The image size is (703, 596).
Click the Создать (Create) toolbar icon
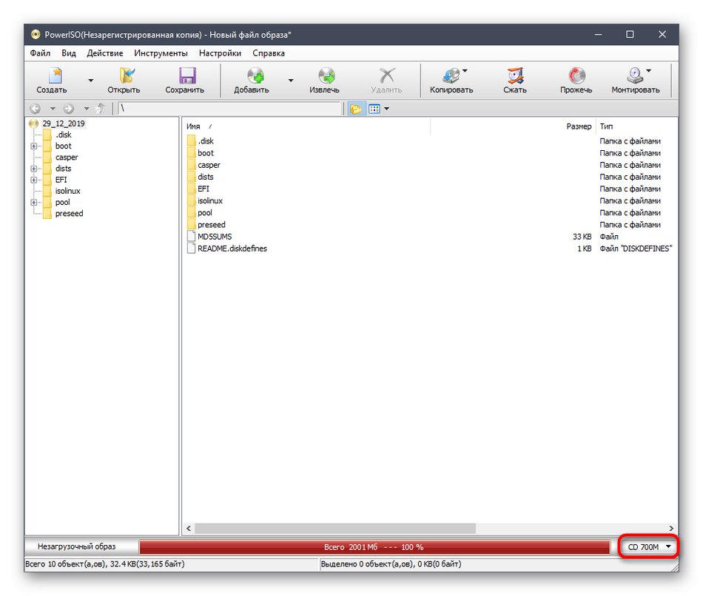55,75
